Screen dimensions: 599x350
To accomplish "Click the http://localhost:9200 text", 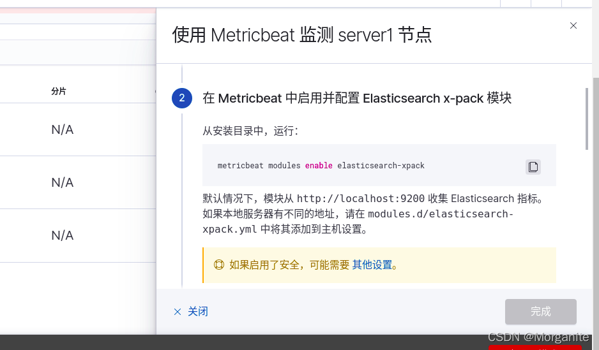I will point(361,199).
